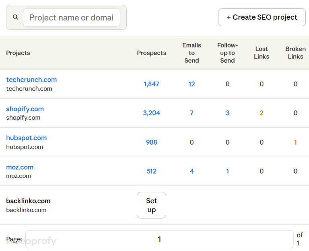Click the Set up button for backlinko.com
309x251 pixels.
pyautogui.click(x=151, y=205)
